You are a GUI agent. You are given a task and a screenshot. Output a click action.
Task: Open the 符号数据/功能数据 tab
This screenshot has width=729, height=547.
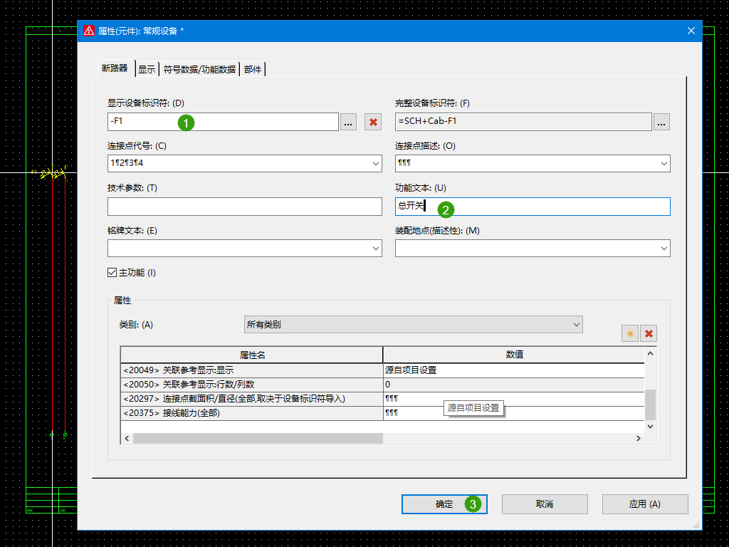tap(199, 69)
